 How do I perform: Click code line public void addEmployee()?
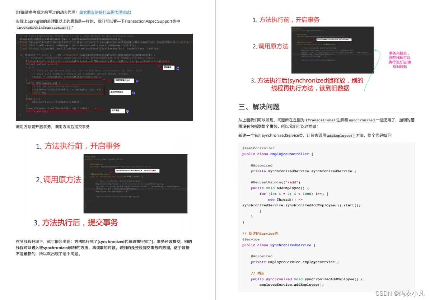pos(280,188)
